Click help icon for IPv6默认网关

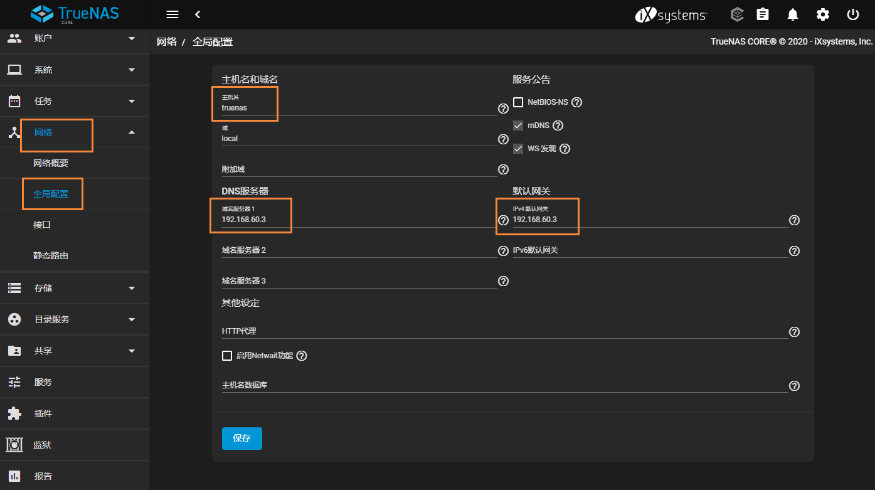794,251
